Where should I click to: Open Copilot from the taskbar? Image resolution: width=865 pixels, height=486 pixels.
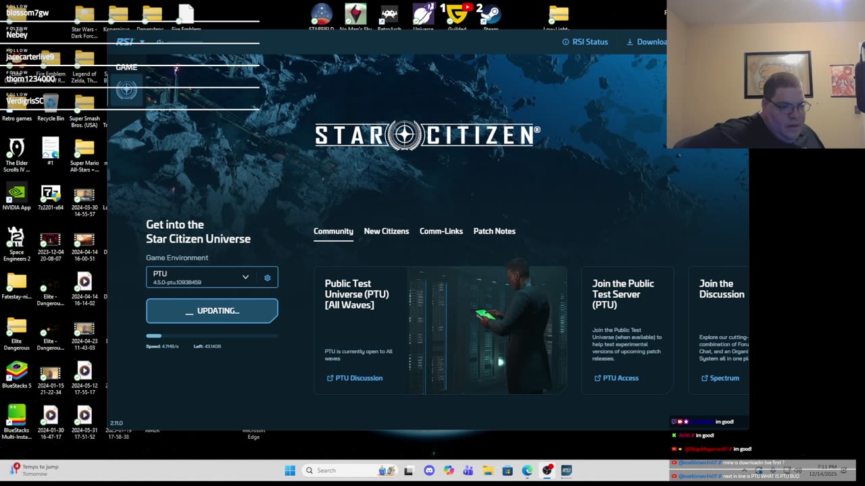coord(449,470)
